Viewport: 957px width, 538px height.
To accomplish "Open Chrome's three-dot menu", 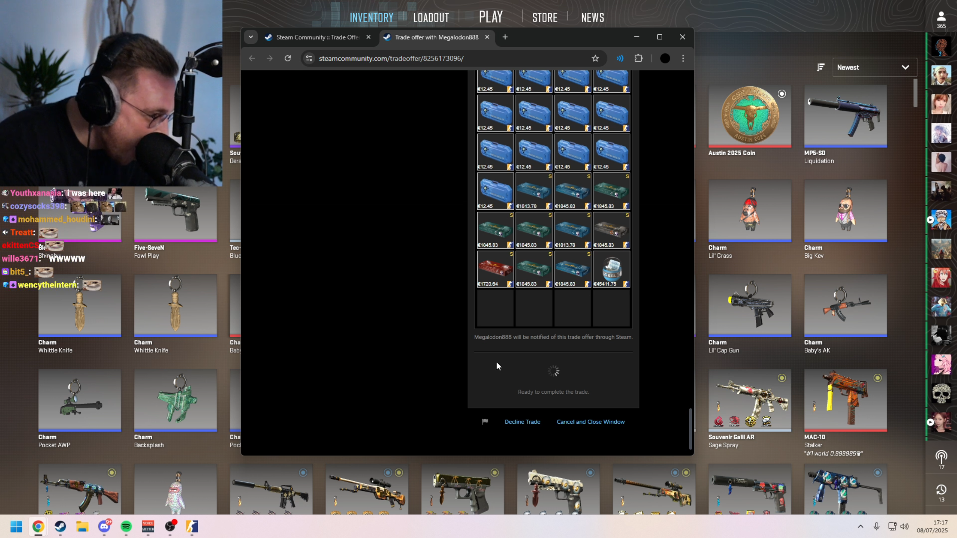I will coord(683,58).
